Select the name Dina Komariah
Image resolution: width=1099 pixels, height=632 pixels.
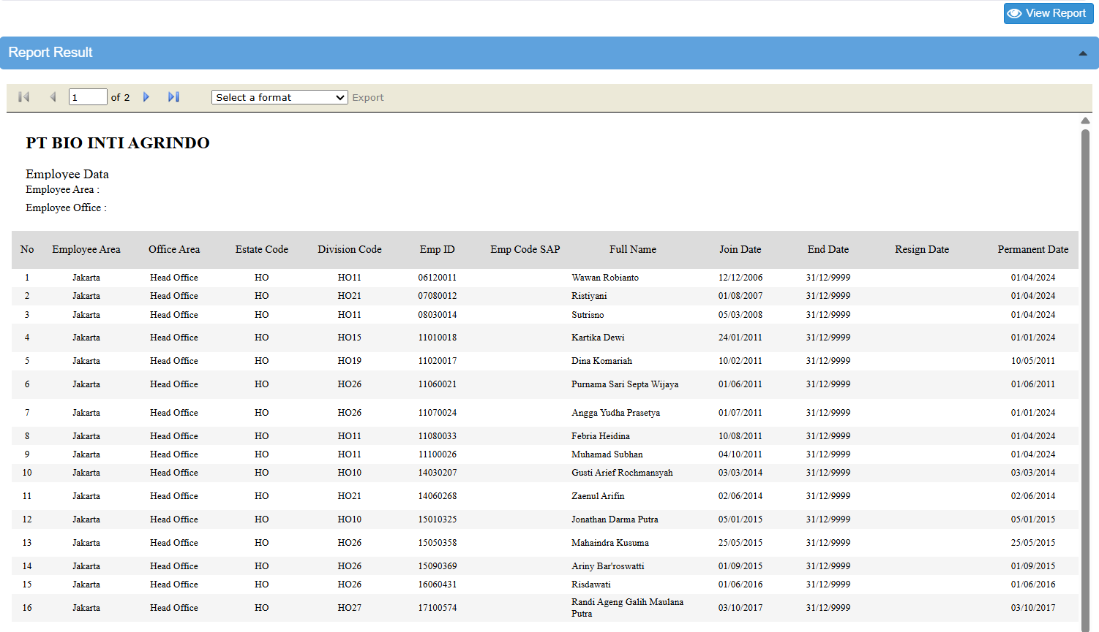pyautogui.click(x=601, y=361)
